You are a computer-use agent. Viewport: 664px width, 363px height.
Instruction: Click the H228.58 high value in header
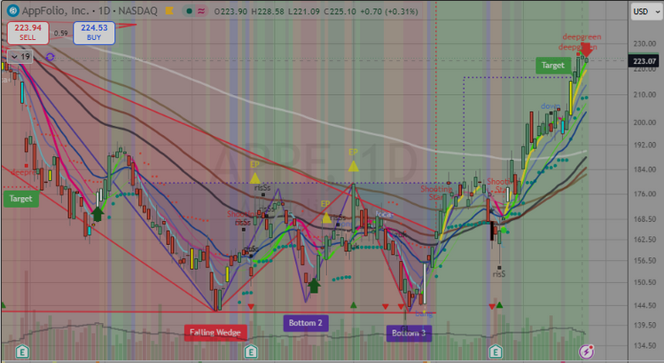click(267, 12)
